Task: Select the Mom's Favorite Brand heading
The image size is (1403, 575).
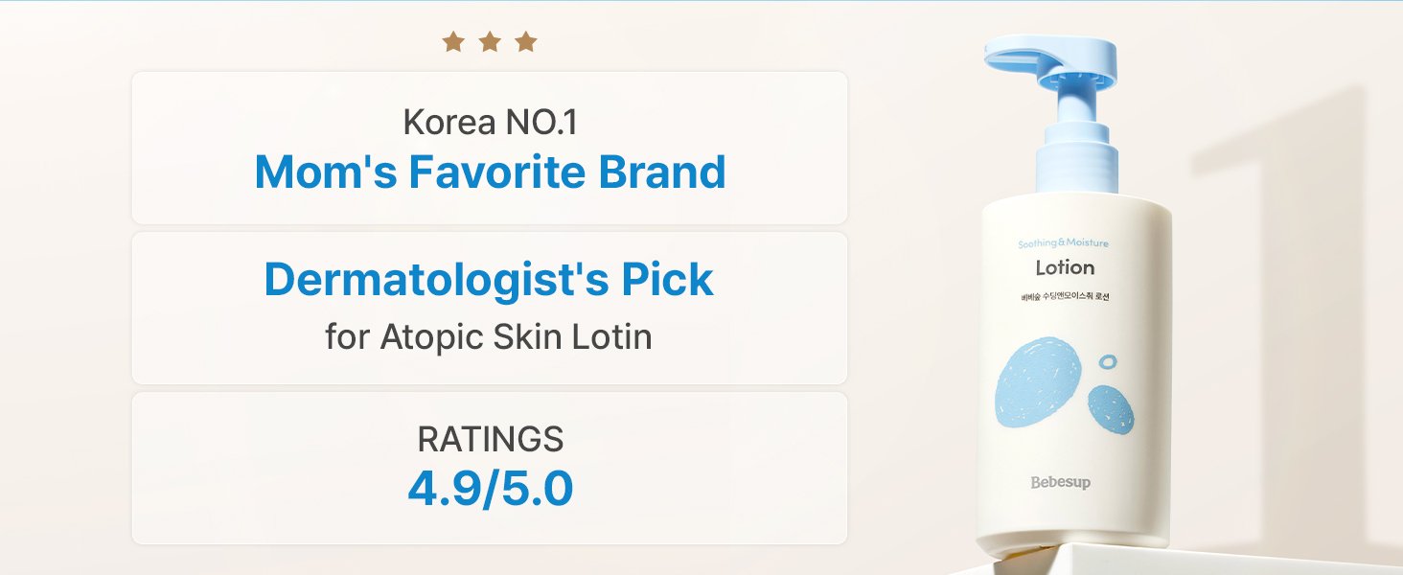Action: point(490,172)
